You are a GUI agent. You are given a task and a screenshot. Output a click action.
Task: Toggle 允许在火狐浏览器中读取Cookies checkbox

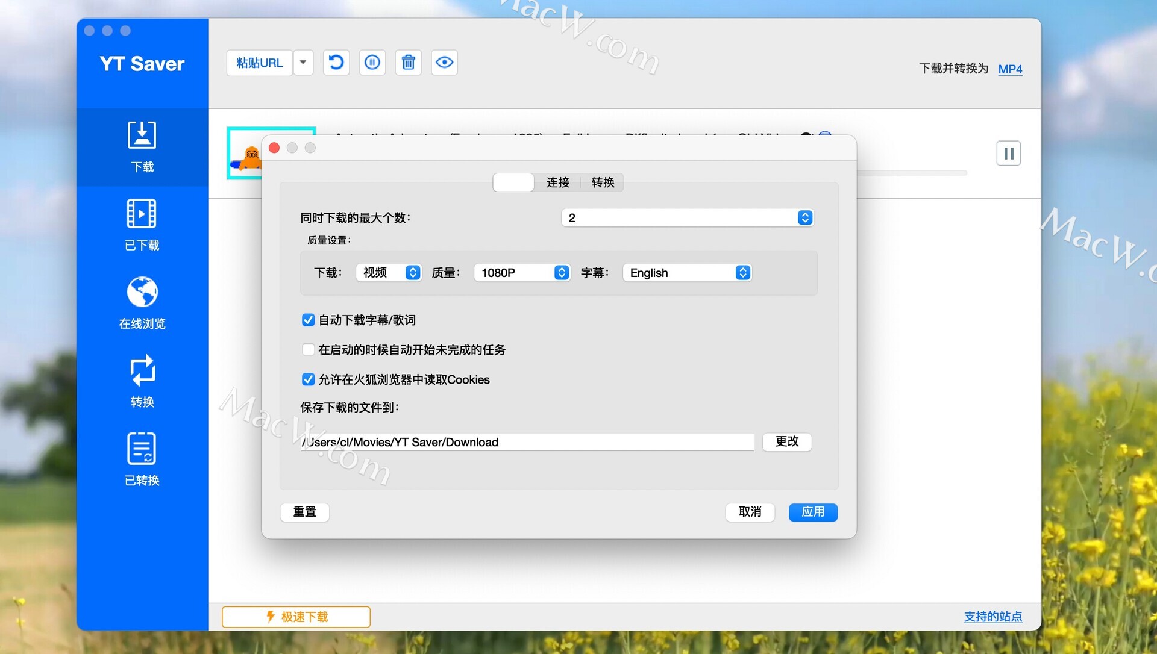308,379
